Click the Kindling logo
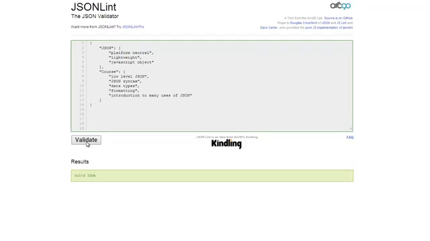430x241 pixels. pos(226,144)
